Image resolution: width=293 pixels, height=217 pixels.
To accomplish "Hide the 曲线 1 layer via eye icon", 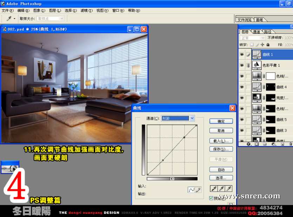I will (x=241, y=55).
